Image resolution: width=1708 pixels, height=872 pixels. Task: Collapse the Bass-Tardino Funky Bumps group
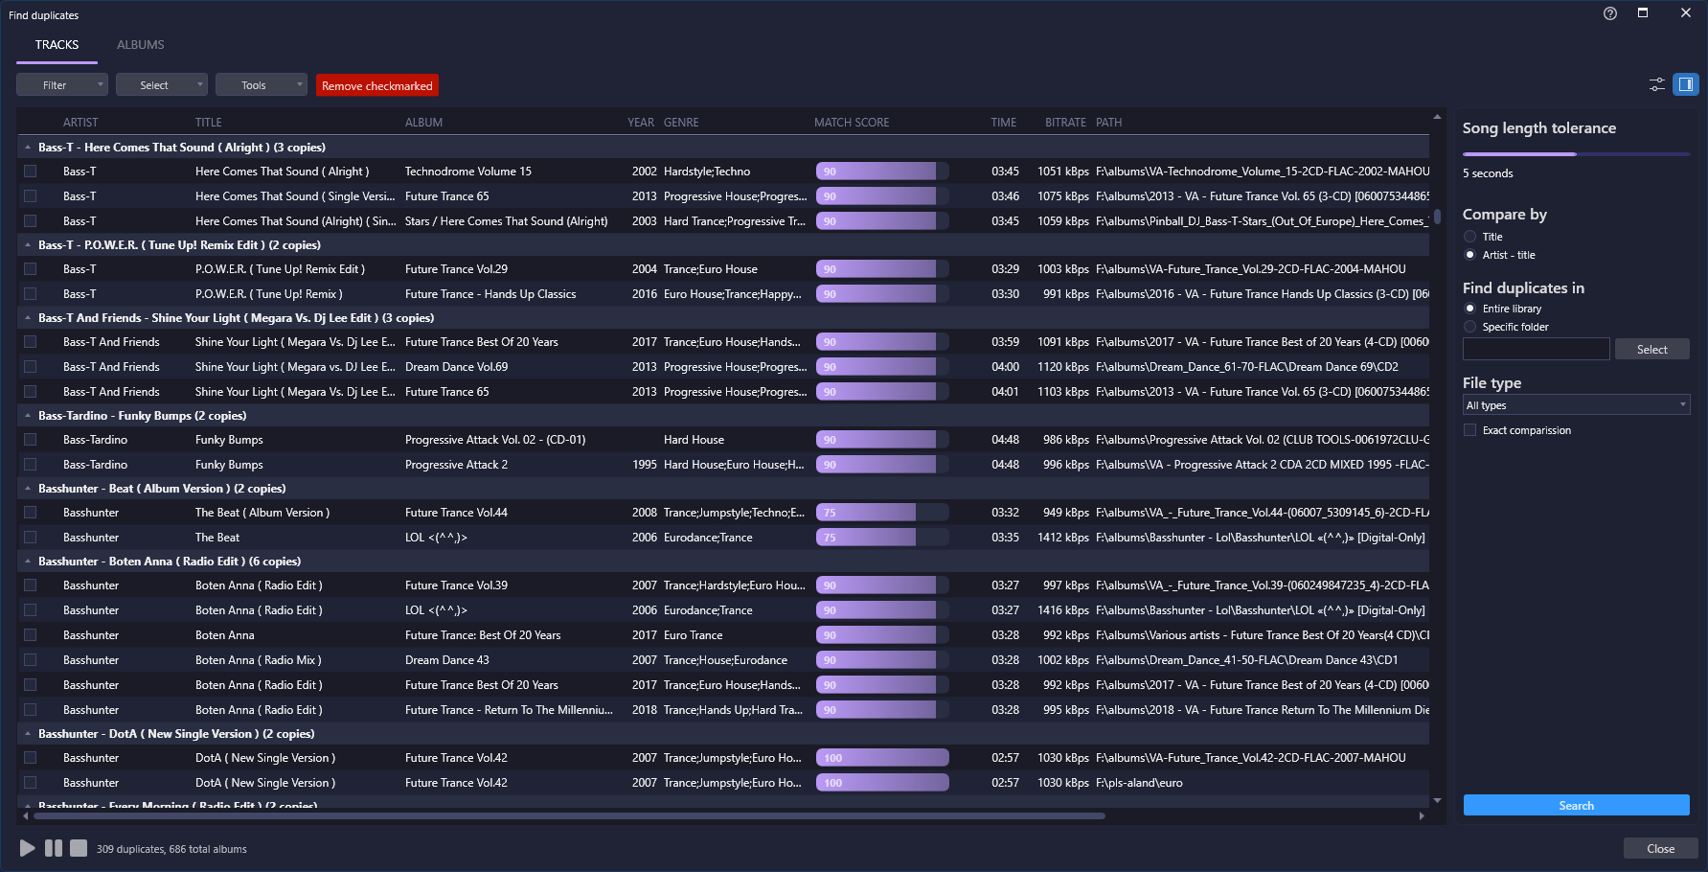[x=28, y=416]
